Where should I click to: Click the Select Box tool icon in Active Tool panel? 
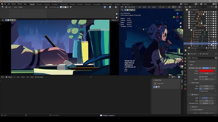coord(155,83)
